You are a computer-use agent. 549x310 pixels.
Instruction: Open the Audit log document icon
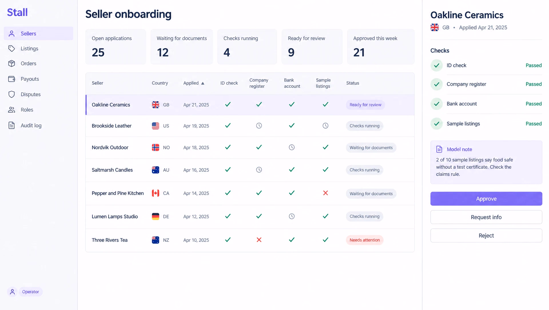(11, 125)
